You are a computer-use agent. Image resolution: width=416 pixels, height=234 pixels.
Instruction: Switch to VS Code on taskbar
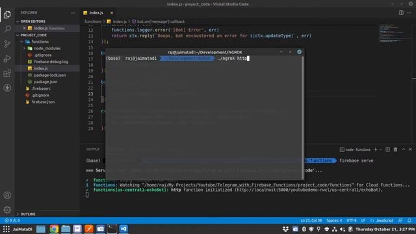tap(123, 229)
